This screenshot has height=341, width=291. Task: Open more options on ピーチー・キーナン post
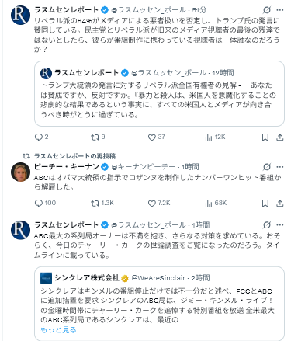pos(280,167)
